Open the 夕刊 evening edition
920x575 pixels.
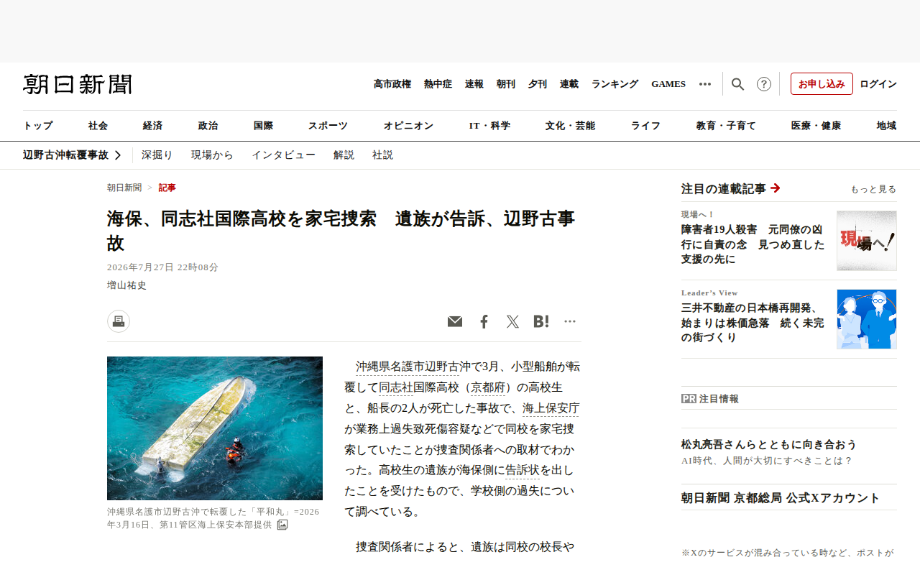click(x=538, y=84)
